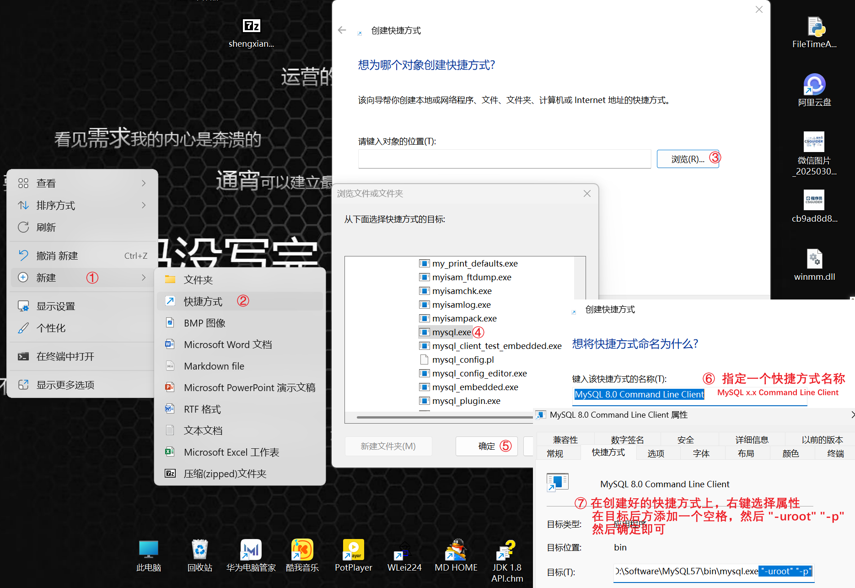Select myisamchk.exe in file list
The image size is (855, 588).
click(456, 291)
